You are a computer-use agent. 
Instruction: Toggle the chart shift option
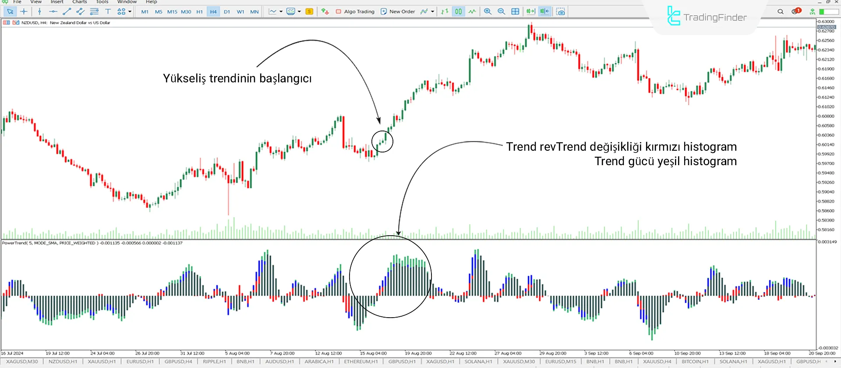[544, 12]
